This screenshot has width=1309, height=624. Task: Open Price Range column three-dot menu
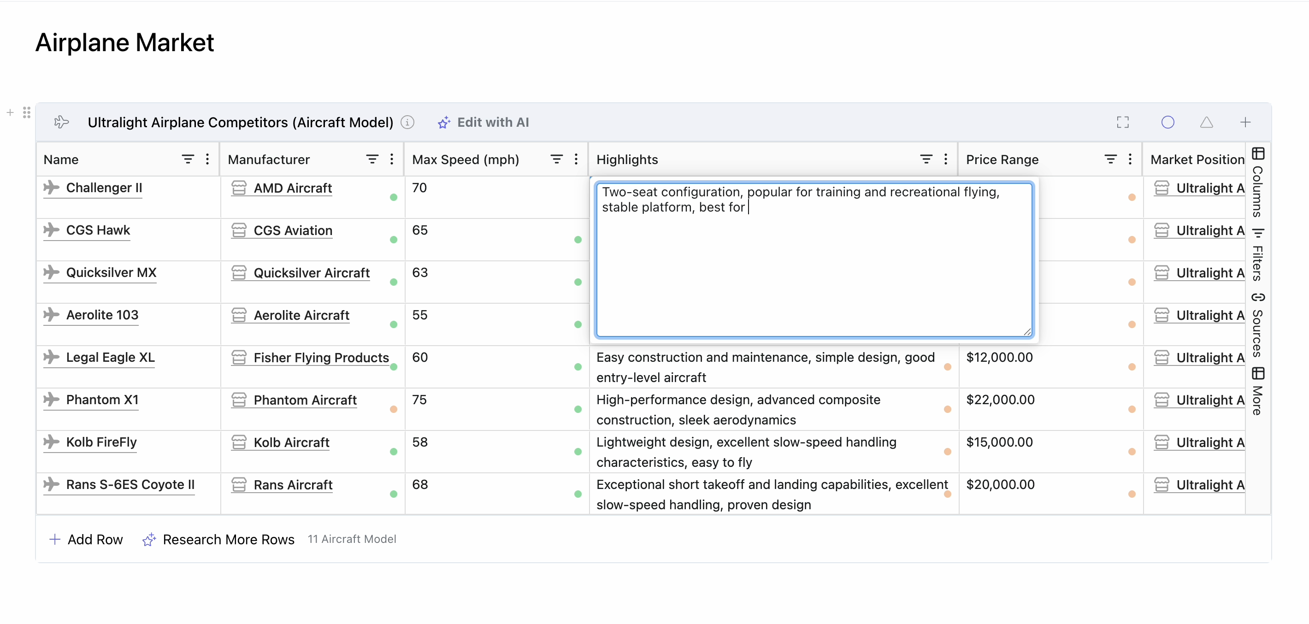pos(1130,159)
